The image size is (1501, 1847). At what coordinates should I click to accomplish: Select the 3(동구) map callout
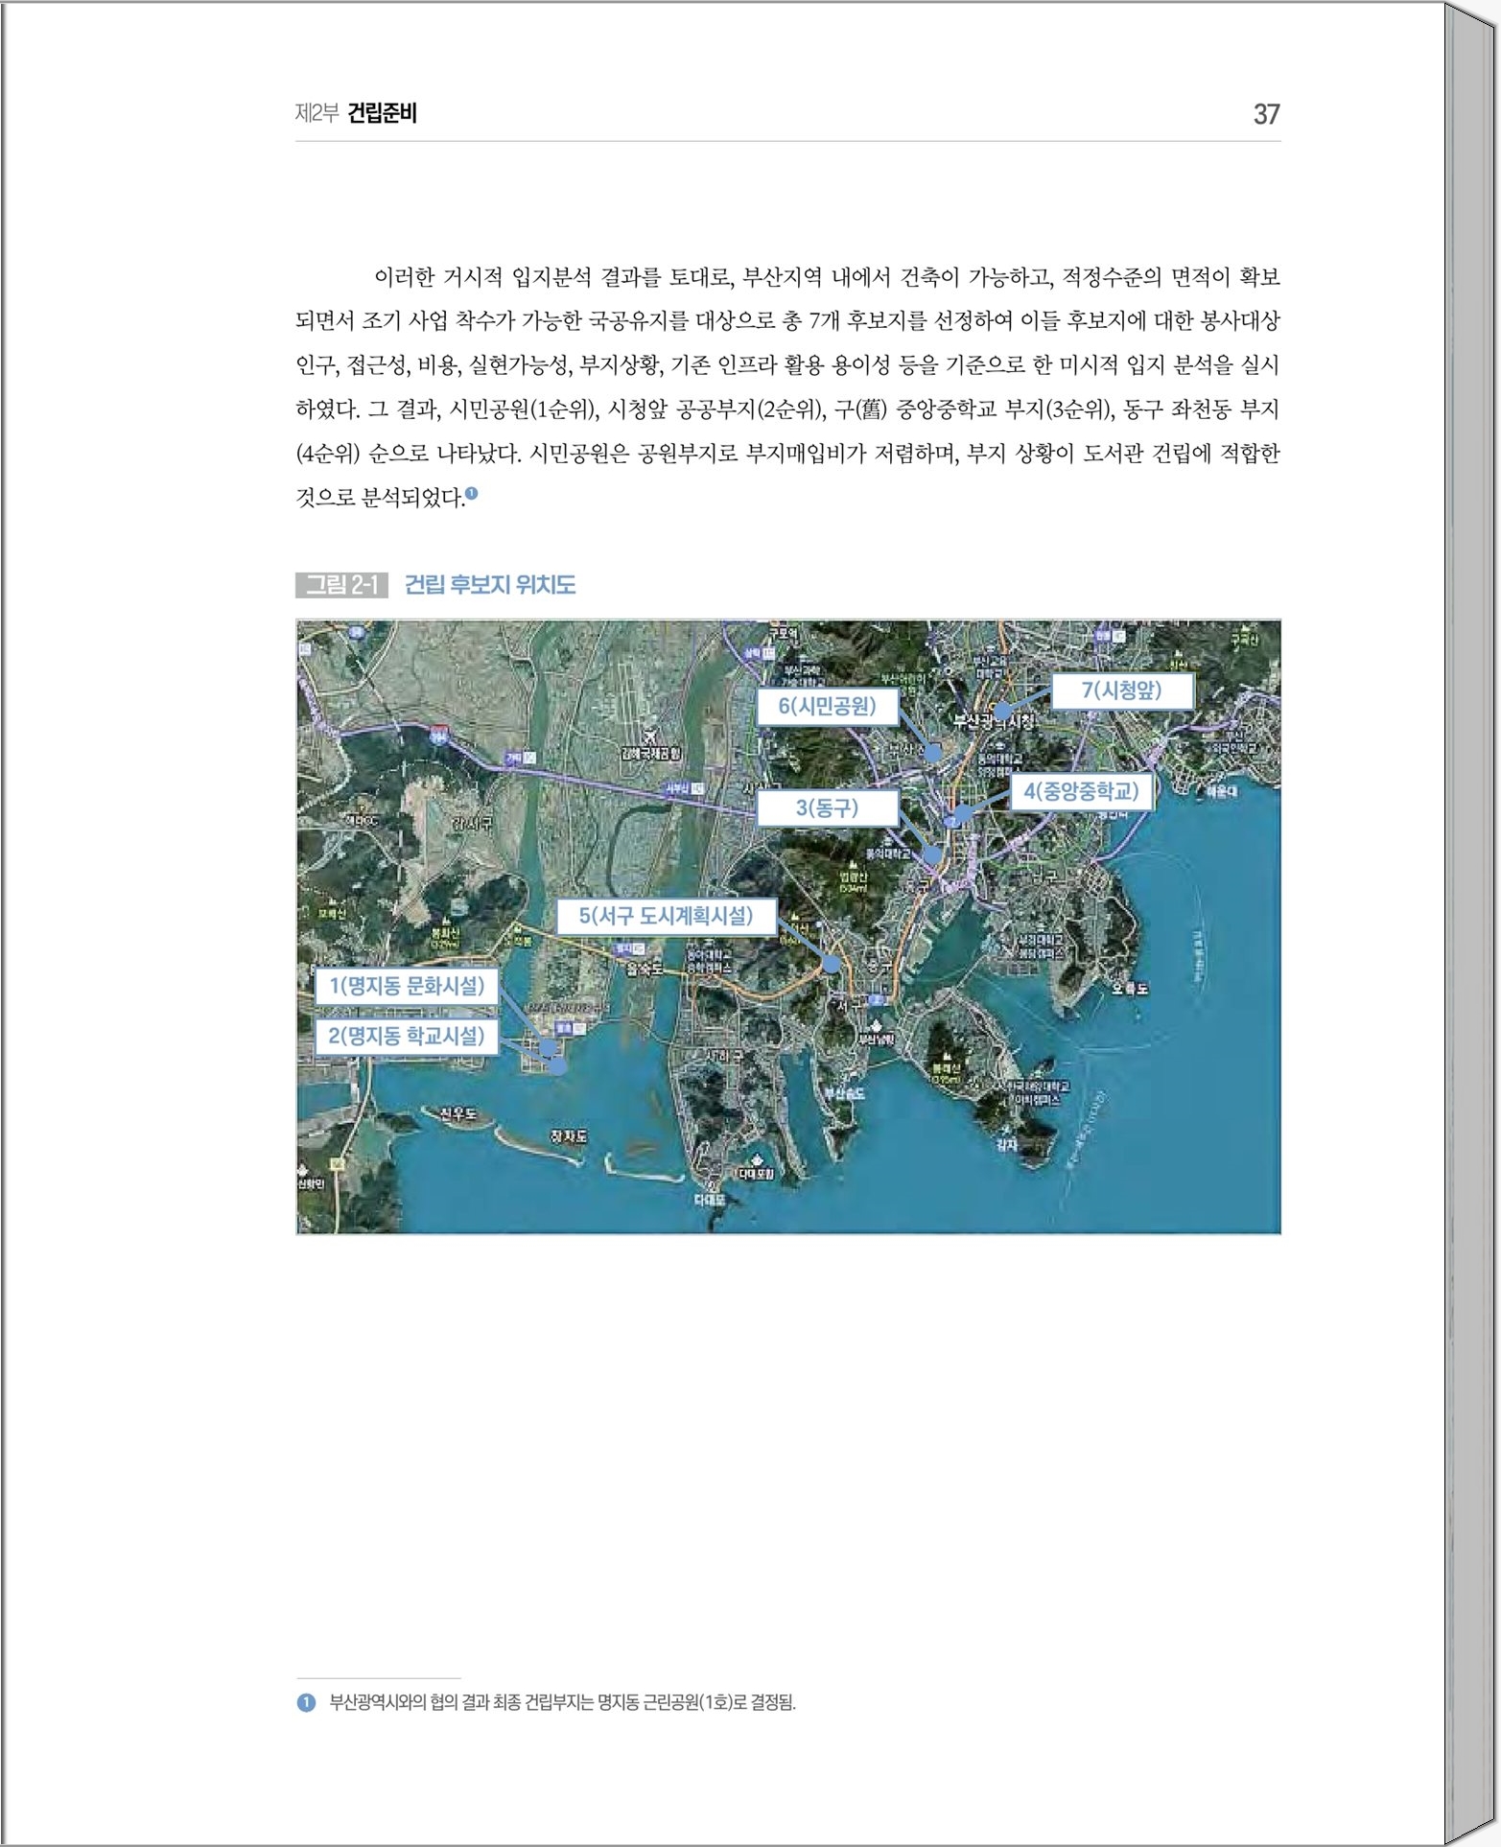pyautogui.click(x=827, y=807)
